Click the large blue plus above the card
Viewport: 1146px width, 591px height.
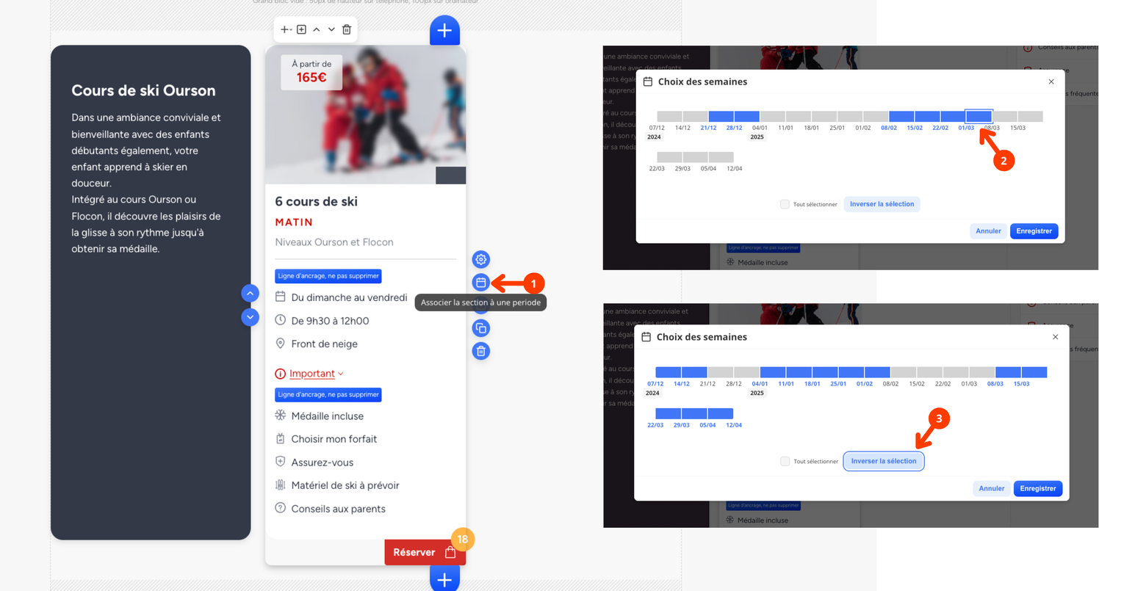click(444, 31)
